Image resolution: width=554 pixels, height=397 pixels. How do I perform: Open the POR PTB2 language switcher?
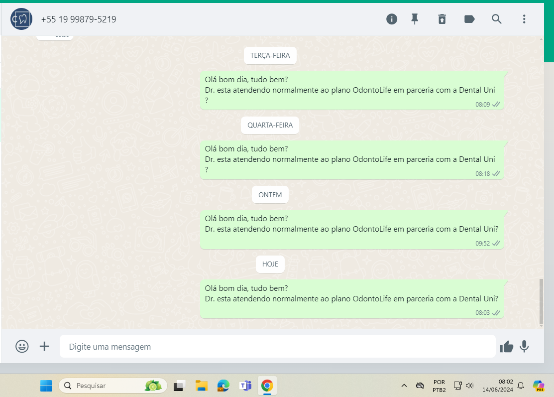pos(439,386)
